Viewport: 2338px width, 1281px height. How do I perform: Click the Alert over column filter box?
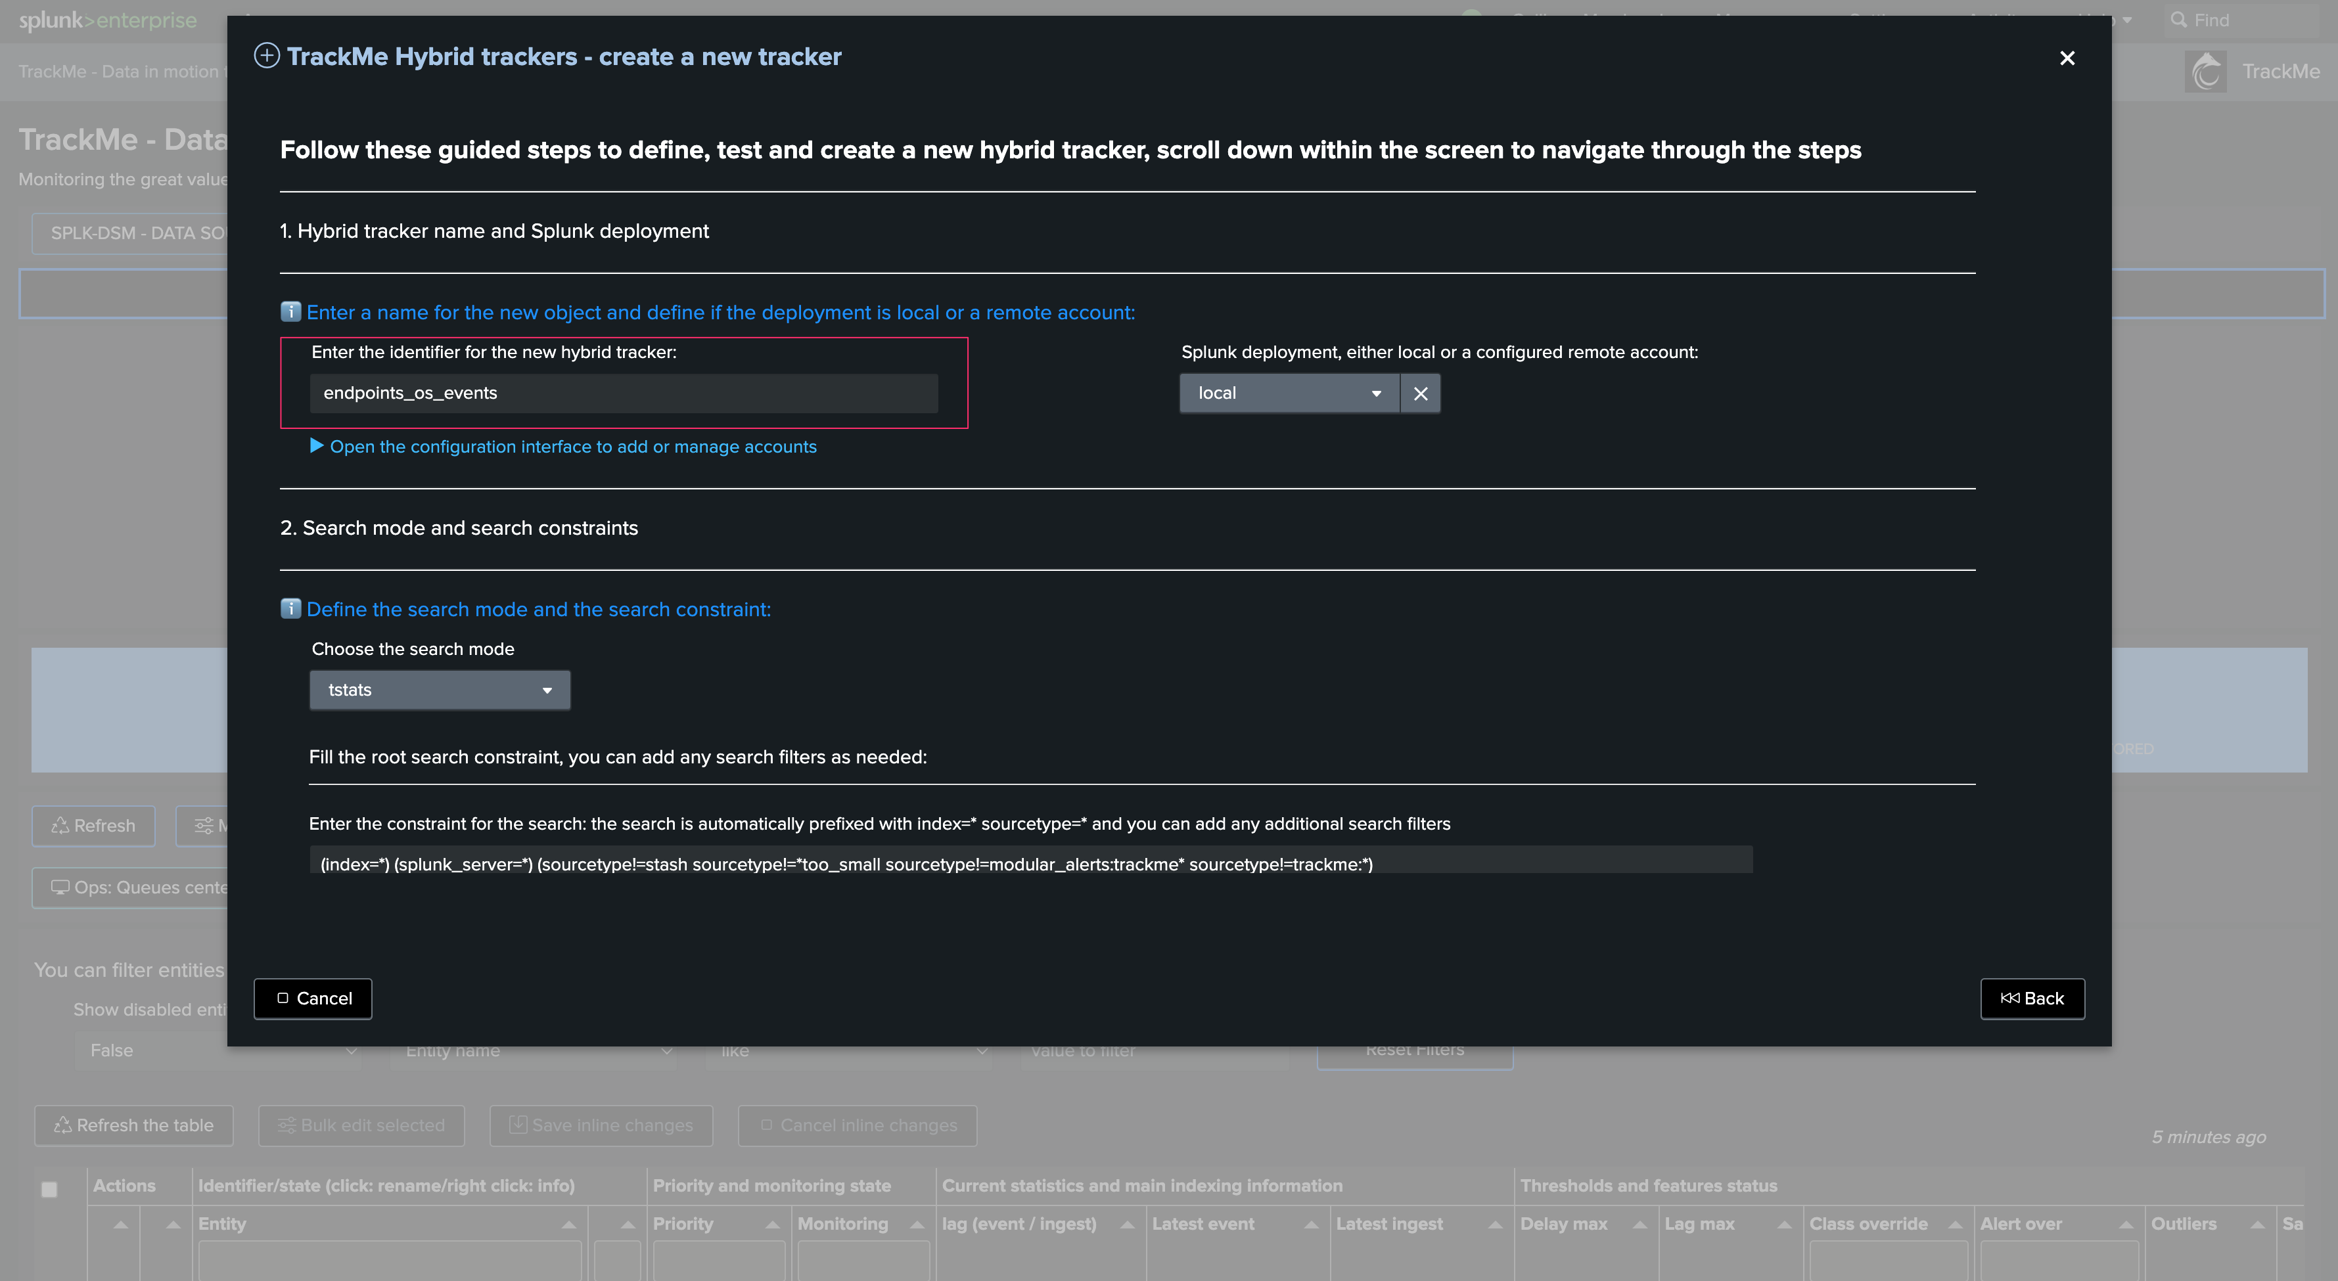coord(2059,1261)
